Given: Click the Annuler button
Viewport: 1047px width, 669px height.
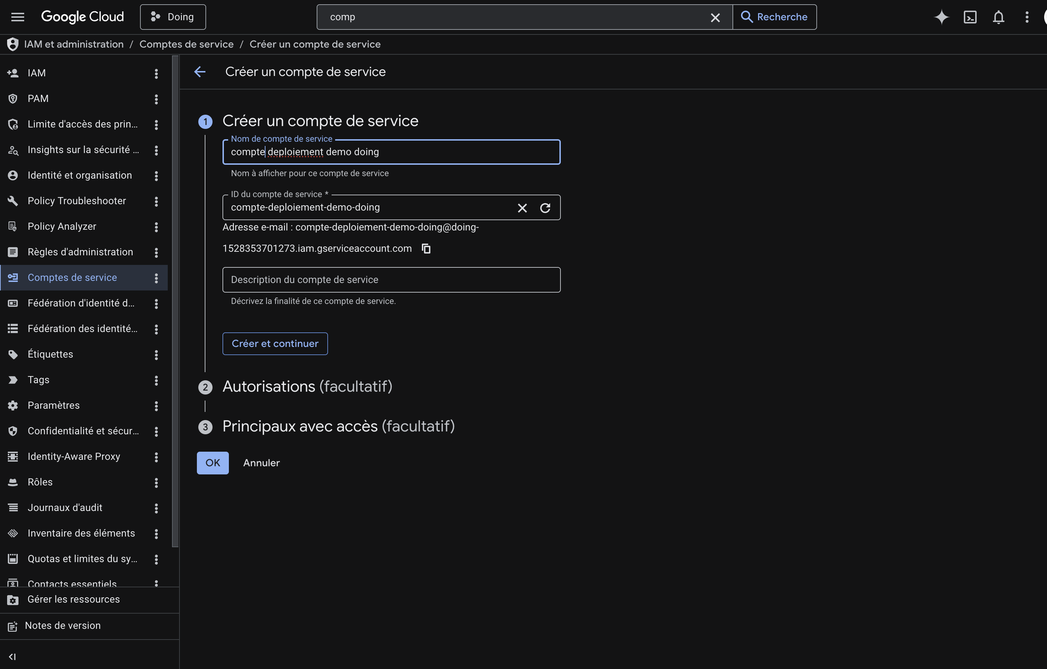Looking at the screenshot, I should pos(261,463).
